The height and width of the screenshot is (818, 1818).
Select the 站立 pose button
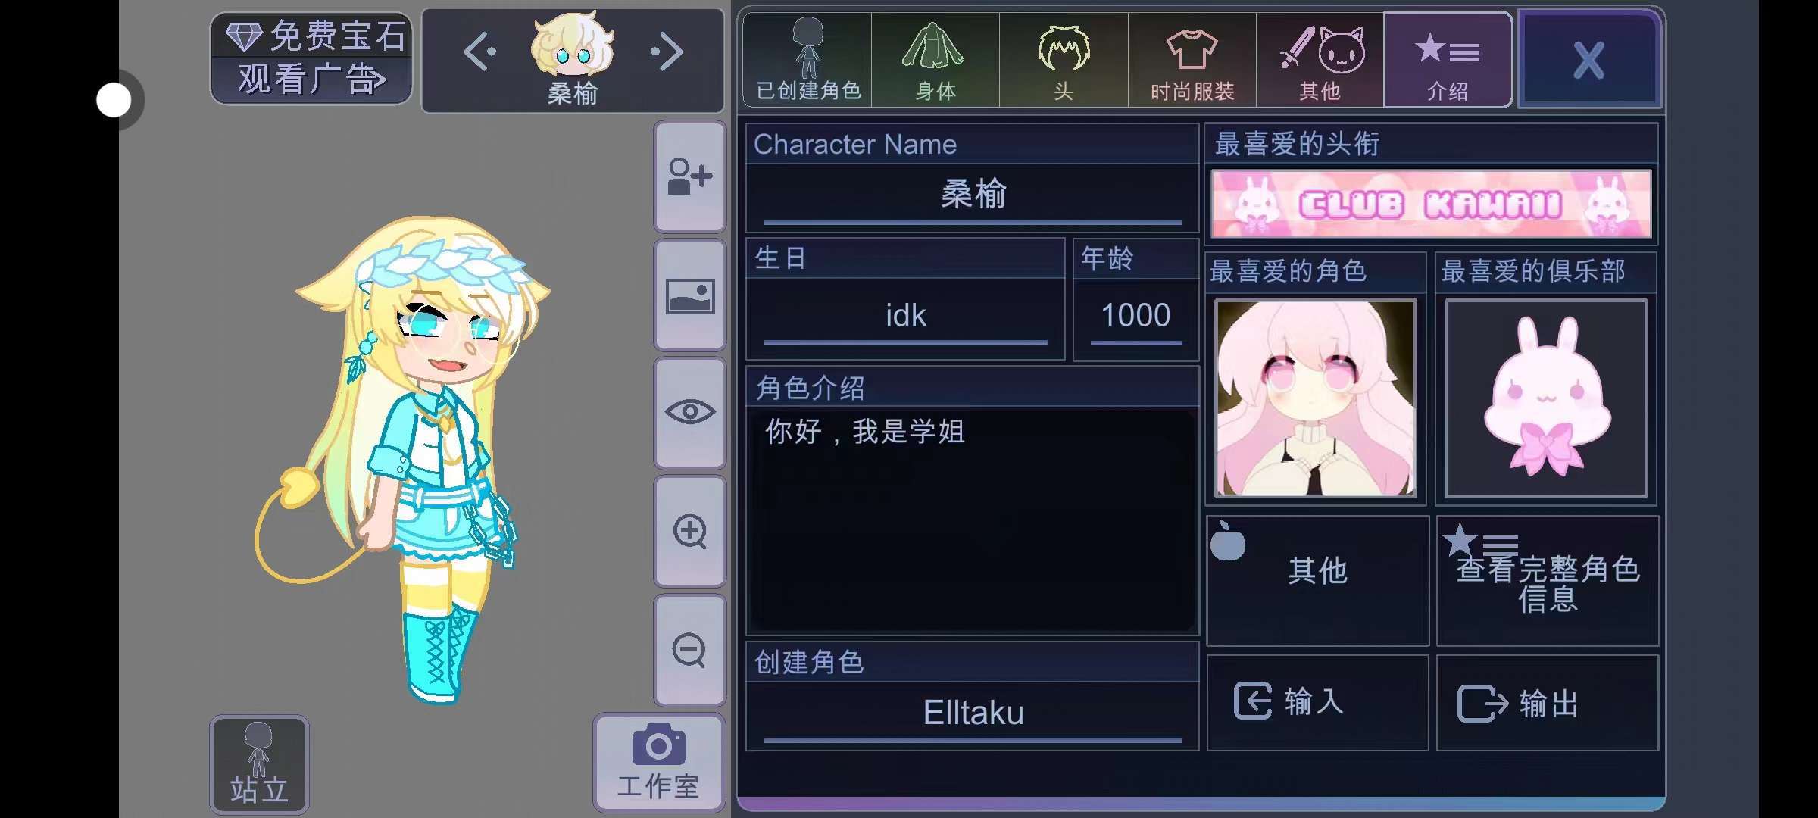tap(259, 764)
